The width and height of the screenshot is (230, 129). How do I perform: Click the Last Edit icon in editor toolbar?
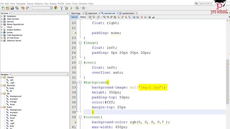click(90, 17)
